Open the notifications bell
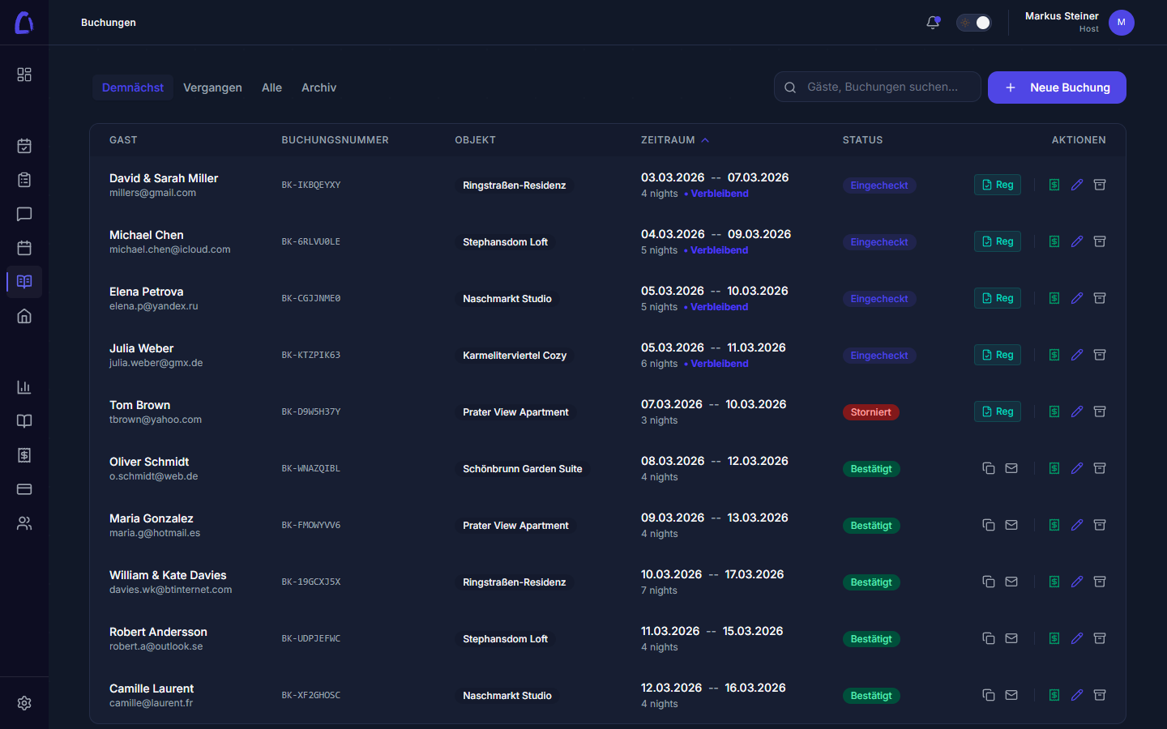The width and height of the screenshot is (1167, 729). [933, 23]
